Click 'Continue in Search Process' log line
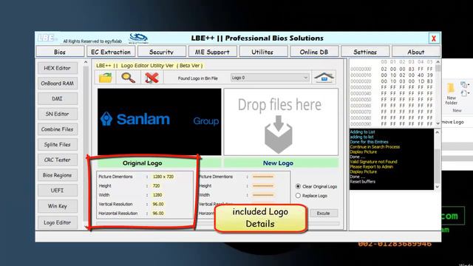 [x=375, y=147]
